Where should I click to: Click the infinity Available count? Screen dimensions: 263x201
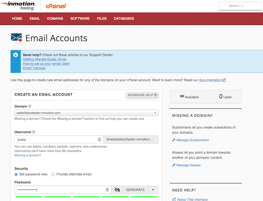pyautogui.click(x=189, y=97)
